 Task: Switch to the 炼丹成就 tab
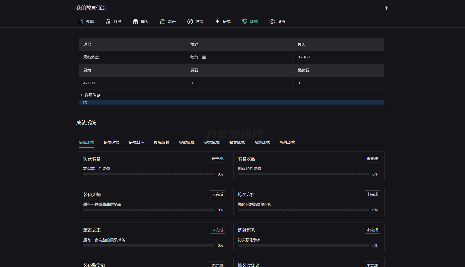click(287, 142)
